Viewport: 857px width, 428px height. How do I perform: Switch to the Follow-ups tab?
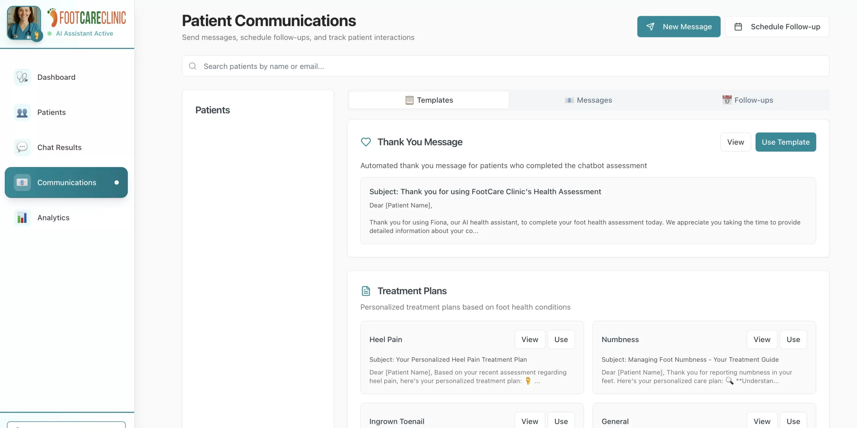748,100
